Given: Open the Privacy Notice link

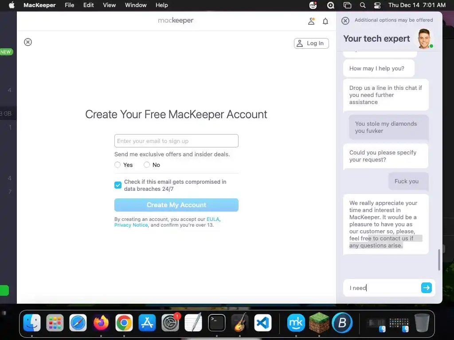Looking at the screenshot, I should [131, 225].
